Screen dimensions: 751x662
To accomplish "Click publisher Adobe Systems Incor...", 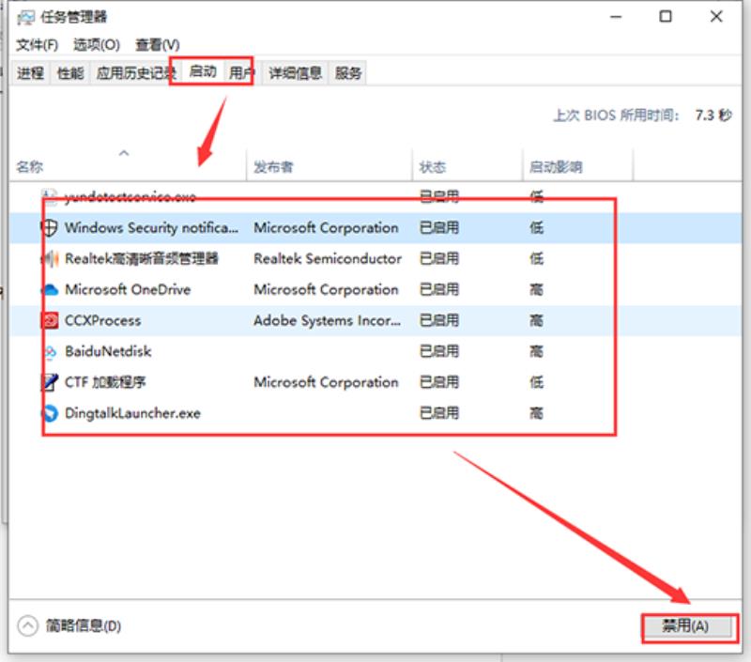I will pos(327,320).
